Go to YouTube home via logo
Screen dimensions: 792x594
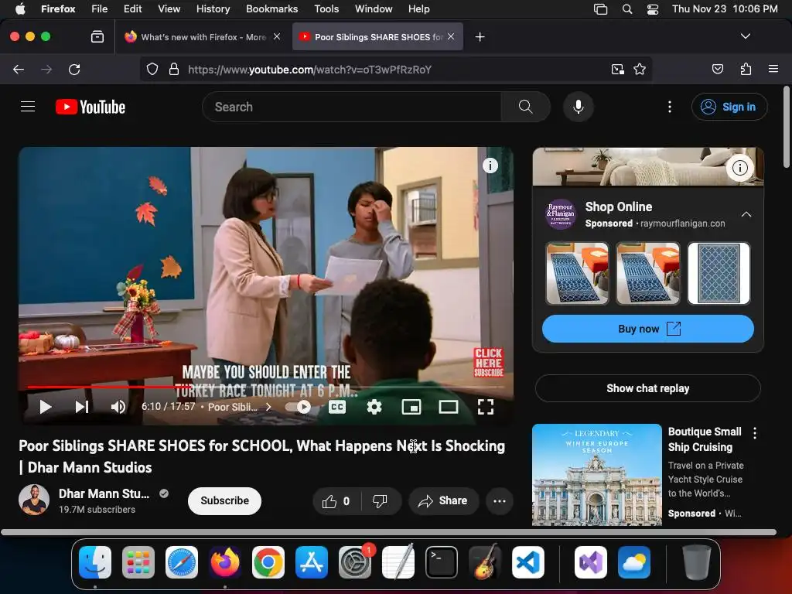pyautogui.click(x=90, y=107)
